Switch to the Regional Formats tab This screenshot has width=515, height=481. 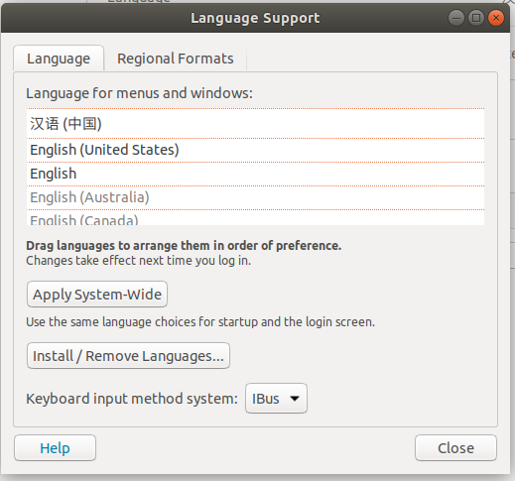(176, 59)
